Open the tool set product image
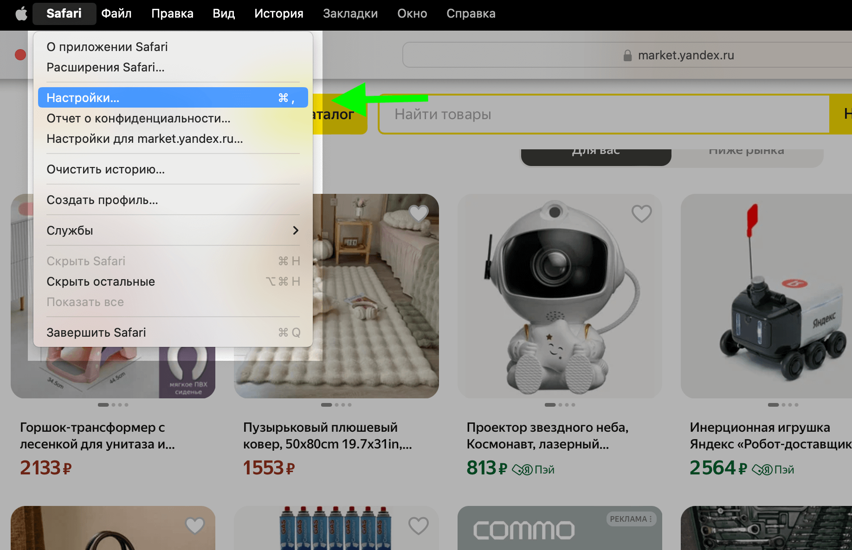 (x=766, y=528)
